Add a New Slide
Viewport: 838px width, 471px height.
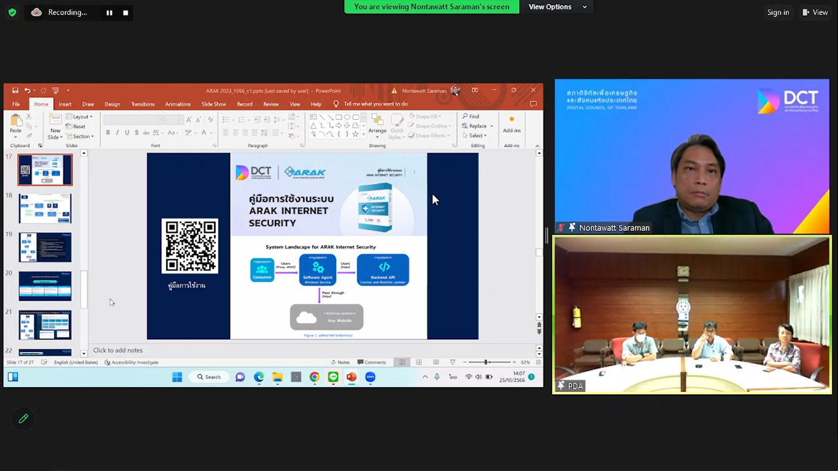click(x=55, y=126)
